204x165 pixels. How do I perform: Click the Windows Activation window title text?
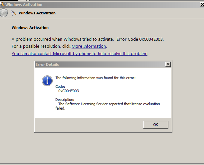click(x=24, y=5)
